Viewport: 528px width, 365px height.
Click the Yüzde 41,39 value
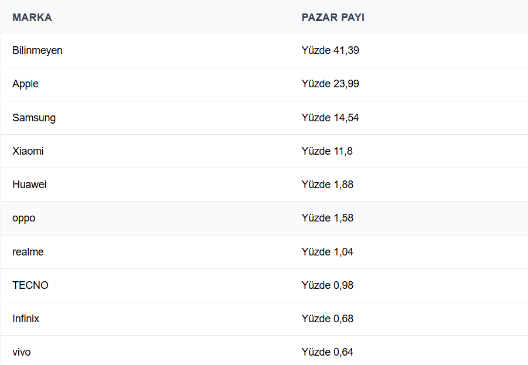point(331,50)
